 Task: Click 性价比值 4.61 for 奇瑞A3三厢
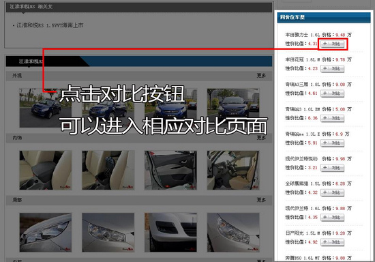tap(312, 93)
